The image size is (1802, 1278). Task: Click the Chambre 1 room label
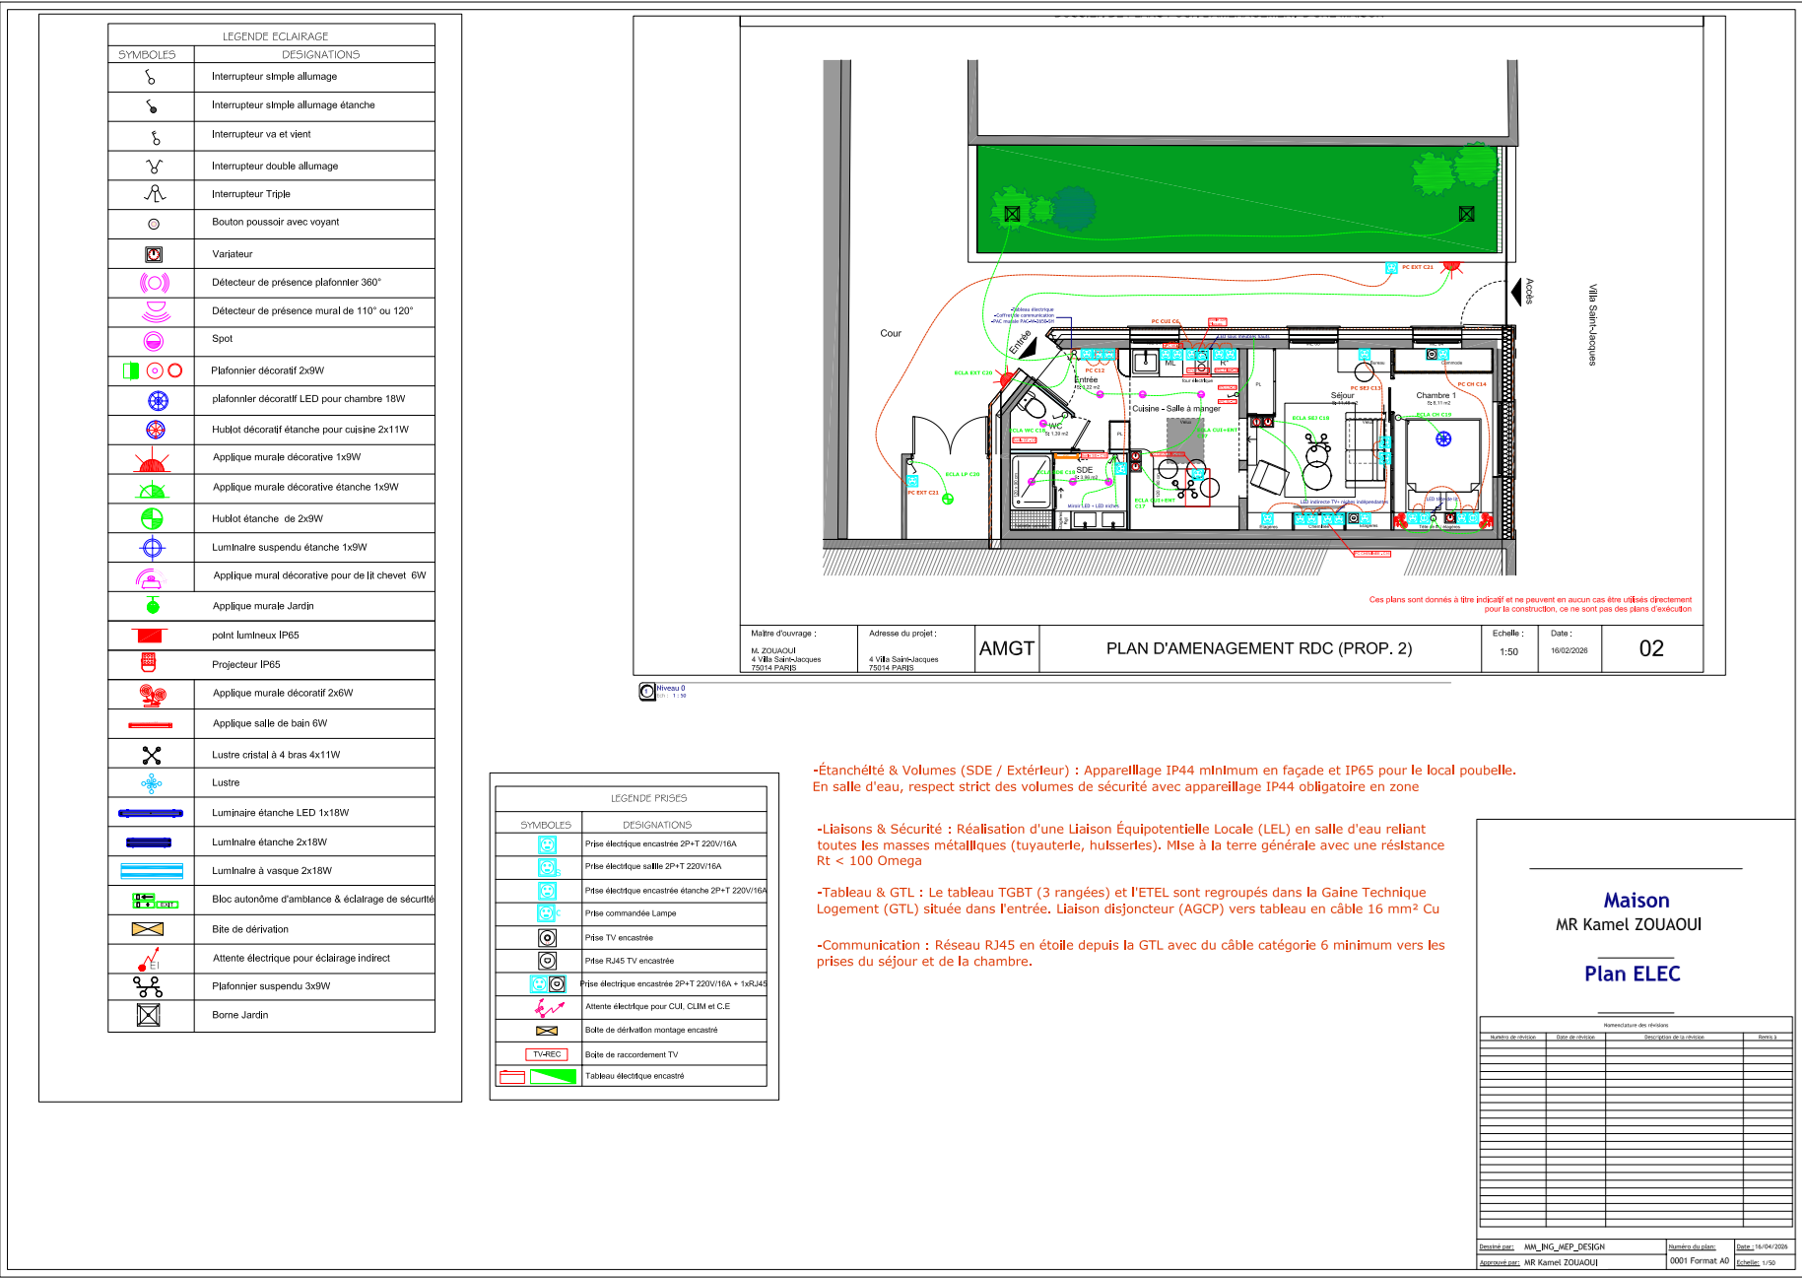tap(1435, 395)
